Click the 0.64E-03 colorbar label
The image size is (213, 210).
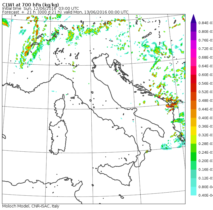tap(206, 66)
